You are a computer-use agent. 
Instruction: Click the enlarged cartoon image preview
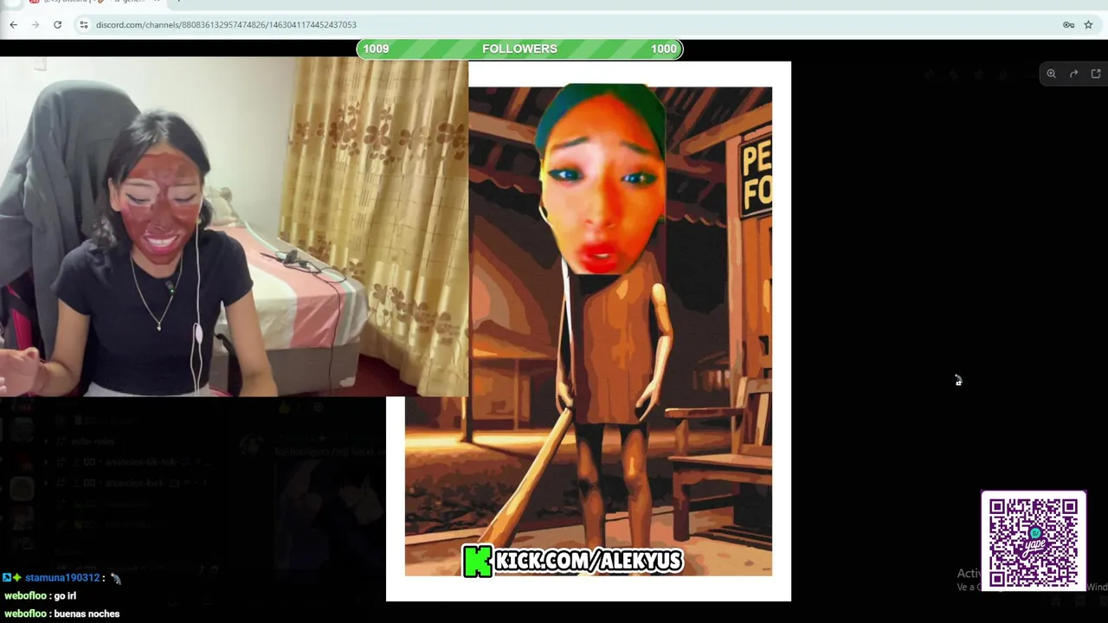(589, 331)
